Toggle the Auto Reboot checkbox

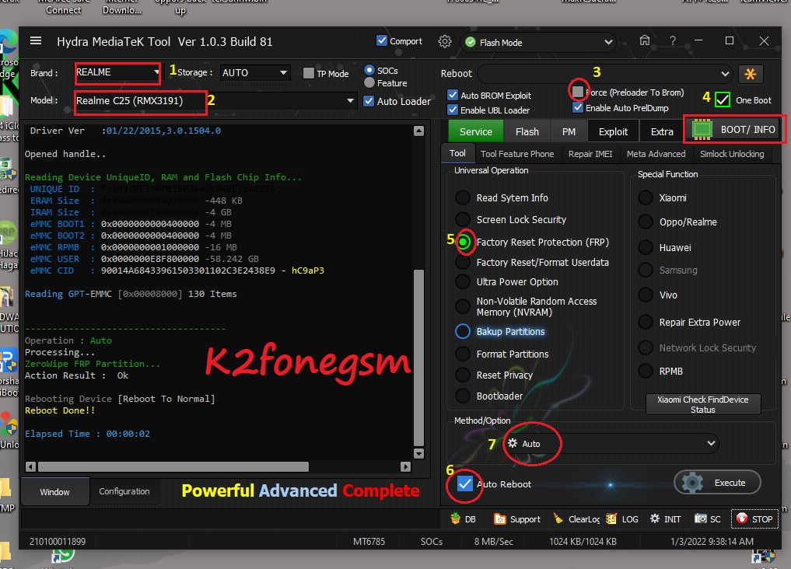464,483
